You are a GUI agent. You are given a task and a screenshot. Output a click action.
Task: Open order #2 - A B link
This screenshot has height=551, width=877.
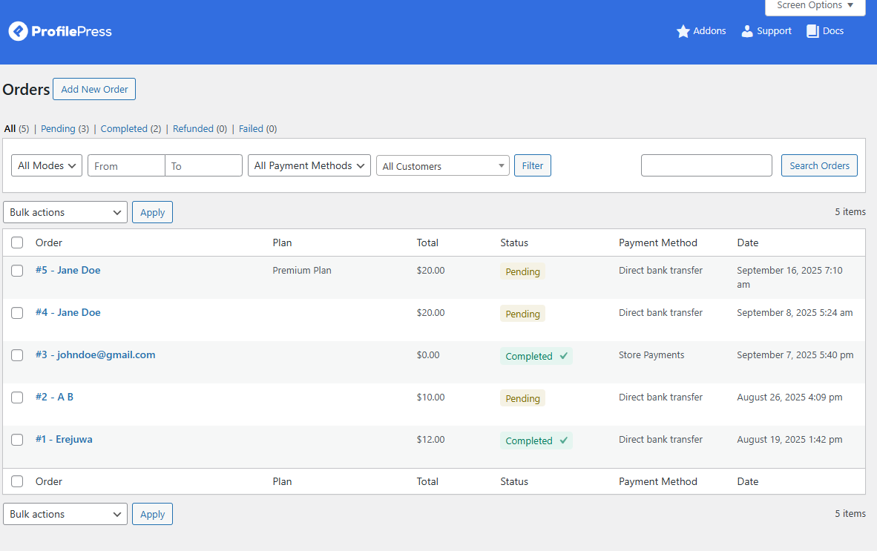tap(54, 397)
